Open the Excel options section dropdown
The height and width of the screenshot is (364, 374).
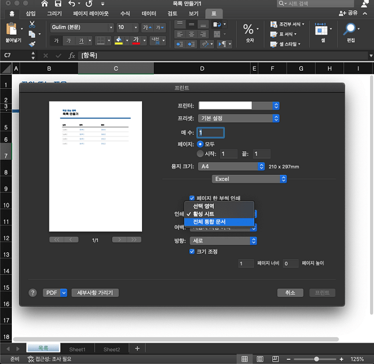pos(250,179)
